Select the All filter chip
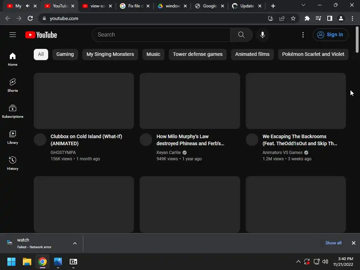Screen dimensions: 360x270 (41, 54)
